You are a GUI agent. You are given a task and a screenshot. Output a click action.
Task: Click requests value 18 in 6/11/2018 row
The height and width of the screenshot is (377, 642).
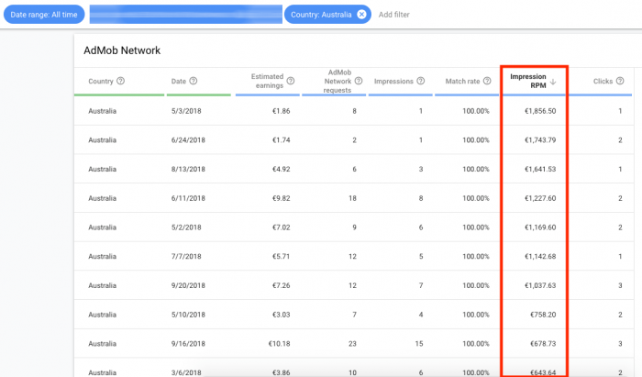click(352, 198)
